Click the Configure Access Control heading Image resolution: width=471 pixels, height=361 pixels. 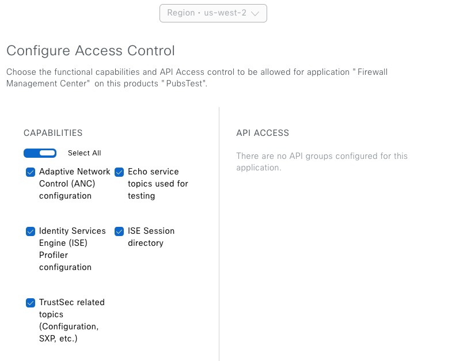[90, 51]
